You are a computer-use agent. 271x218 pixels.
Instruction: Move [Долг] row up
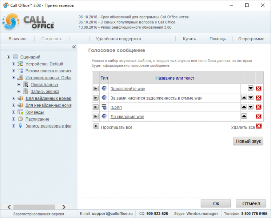point(244,107)
